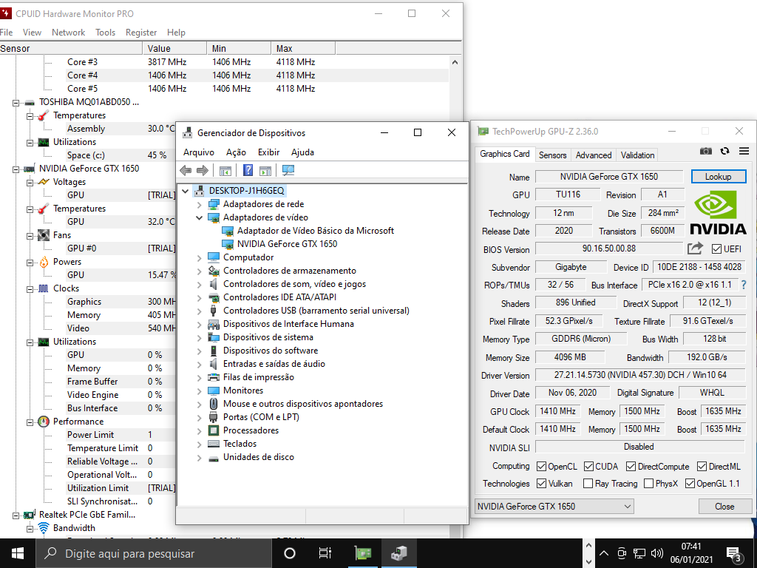
Task: Click the Monitores device category icon
Action: (x=214, y=390)
